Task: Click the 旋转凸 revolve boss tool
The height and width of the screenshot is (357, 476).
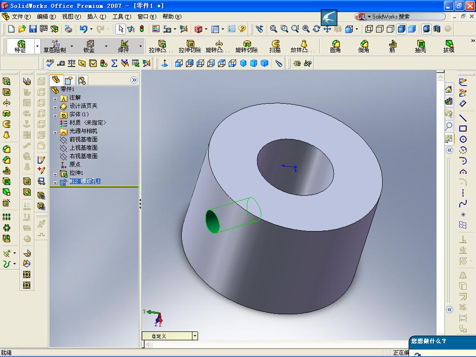Action: coord(218,46)
